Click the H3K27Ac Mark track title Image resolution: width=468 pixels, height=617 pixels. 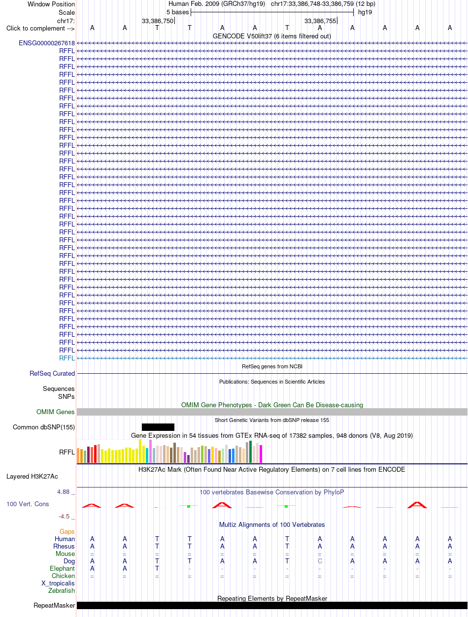coord(272,469)
